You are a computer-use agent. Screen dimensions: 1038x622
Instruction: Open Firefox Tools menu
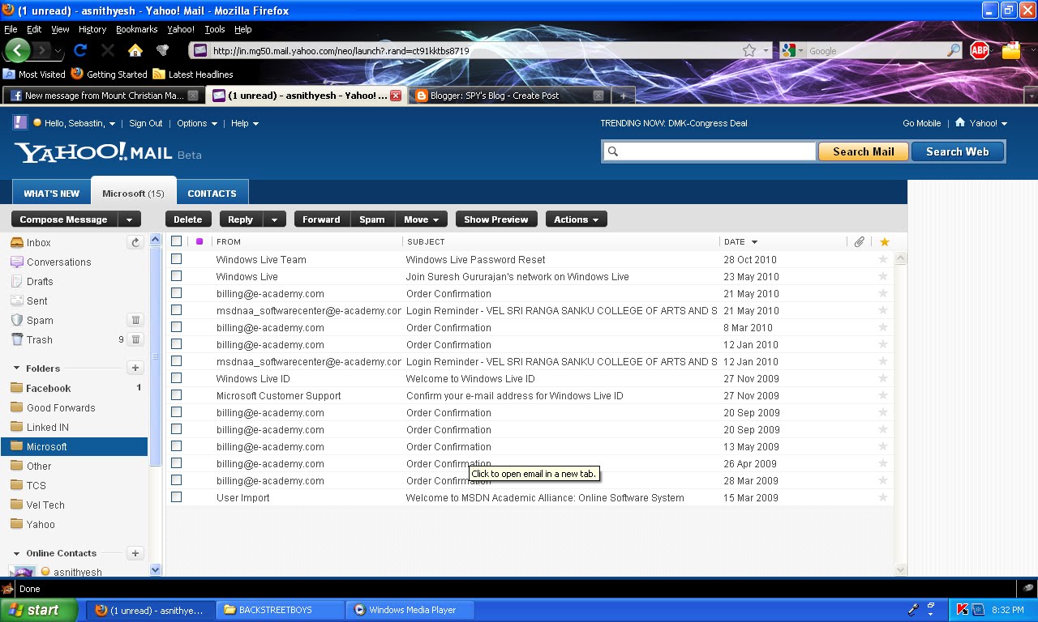pos(215,29)
